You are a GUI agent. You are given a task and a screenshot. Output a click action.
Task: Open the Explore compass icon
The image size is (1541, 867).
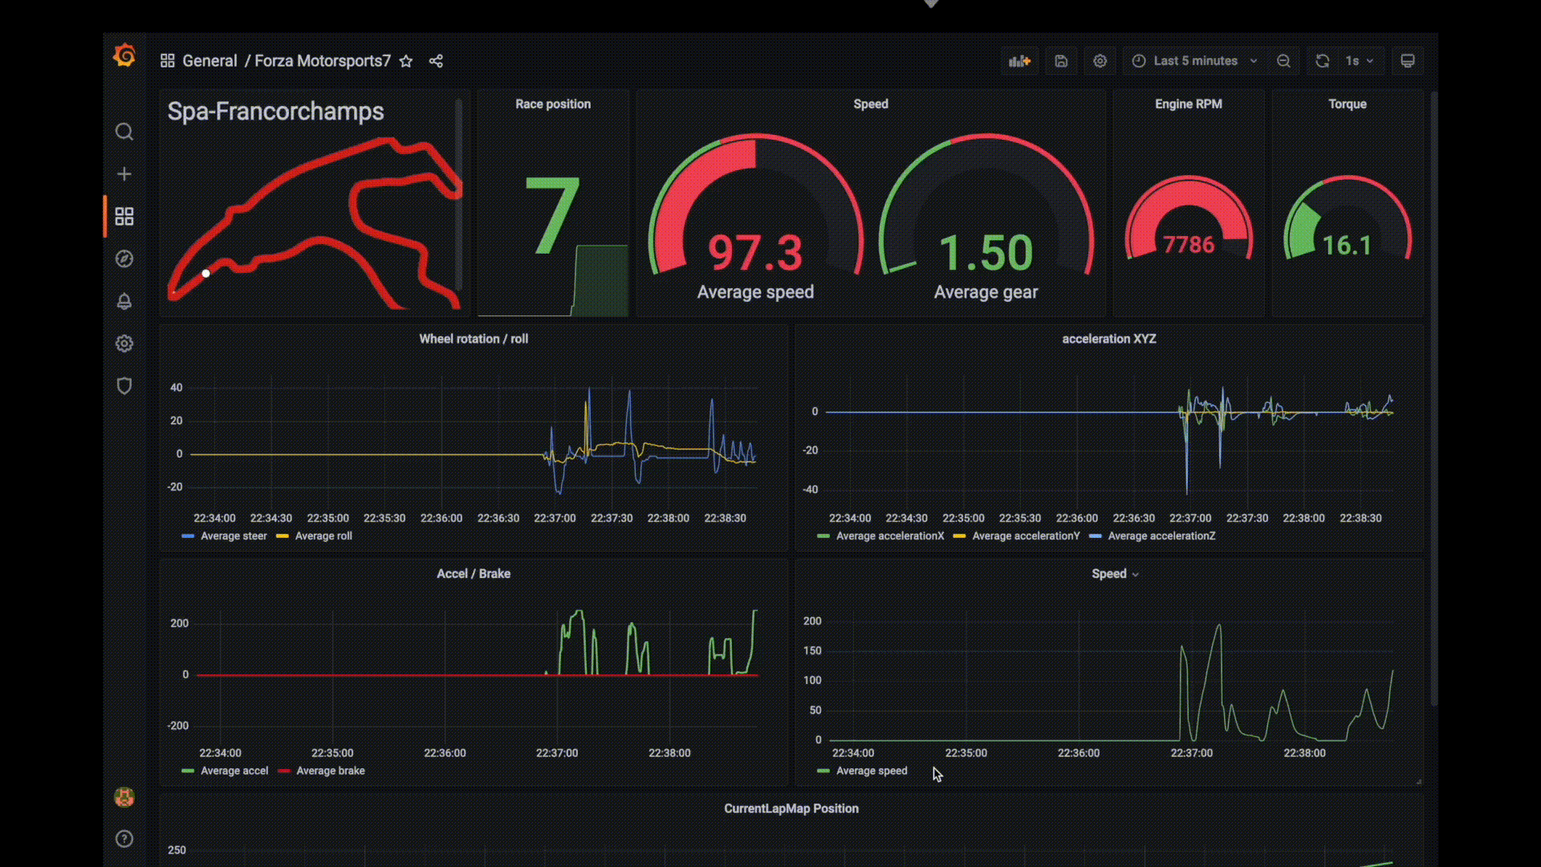point(124,258)
